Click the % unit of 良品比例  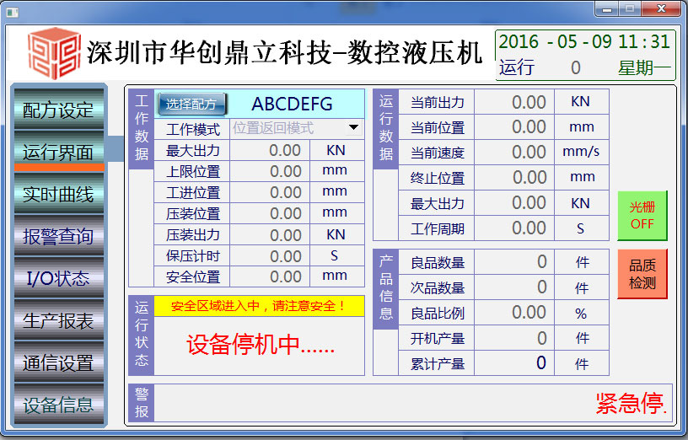click(x=581, y=314)
